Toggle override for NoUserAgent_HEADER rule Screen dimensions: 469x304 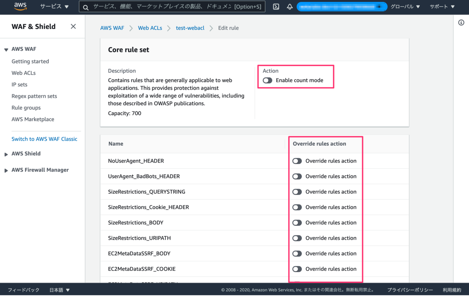297,161
